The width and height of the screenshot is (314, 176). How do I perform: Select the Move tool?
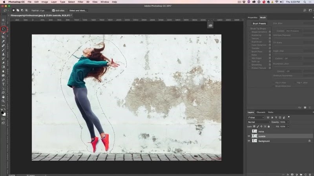[x=4, y=20]
